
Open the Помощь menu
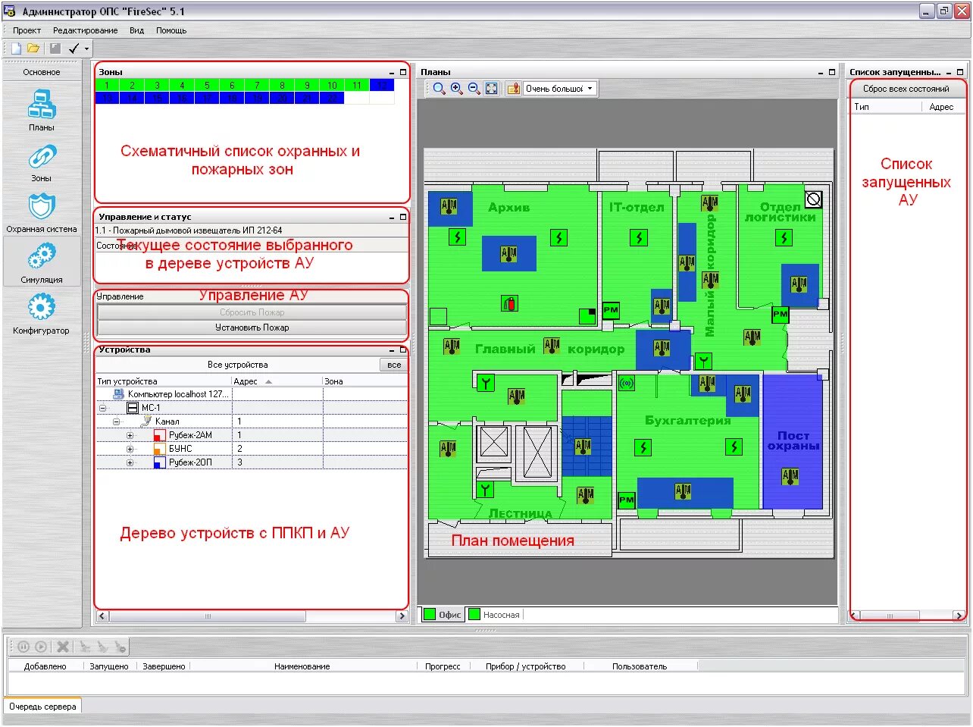171,30
